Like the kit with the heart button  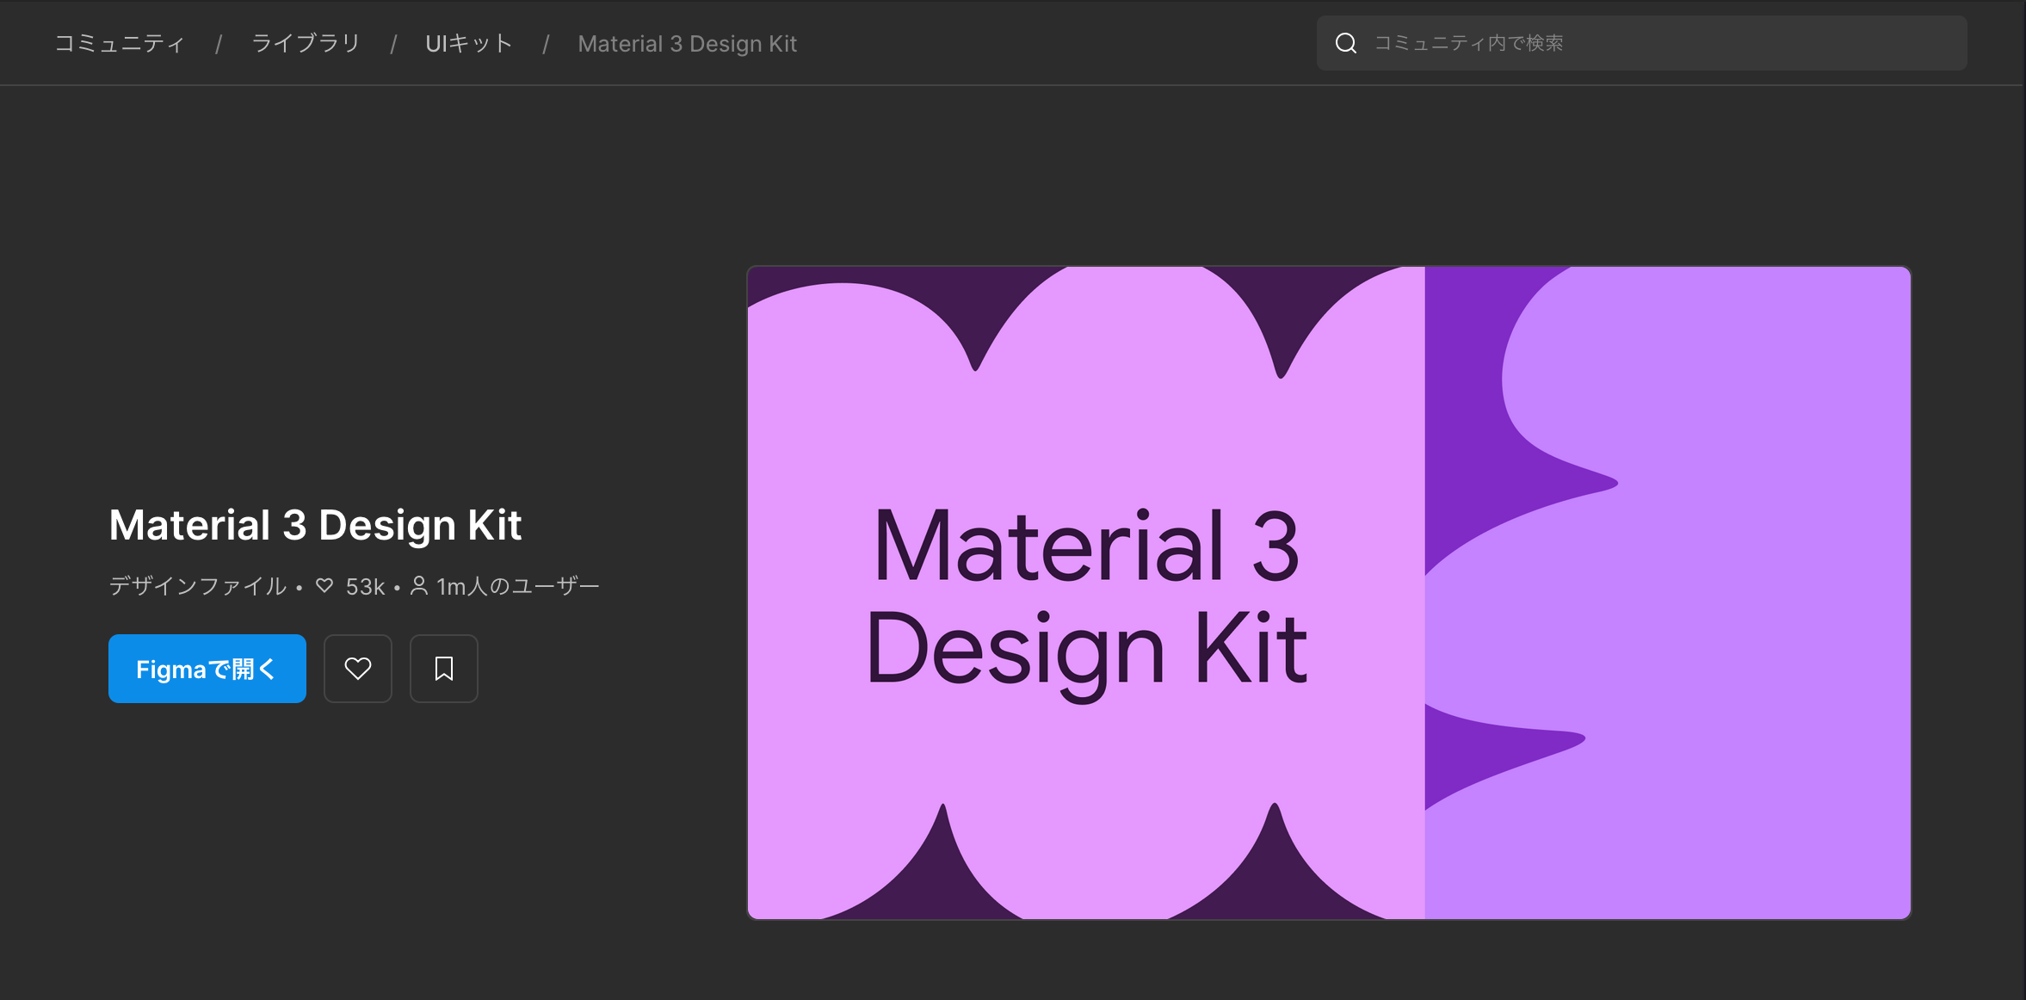click(x=357, y=669)
